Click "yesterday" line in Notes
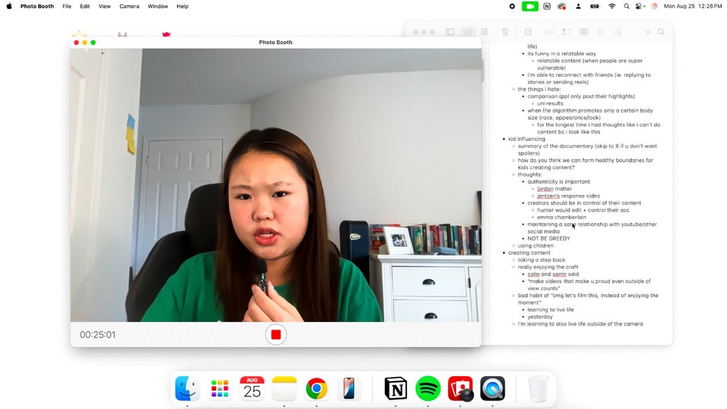 [540, 317]
